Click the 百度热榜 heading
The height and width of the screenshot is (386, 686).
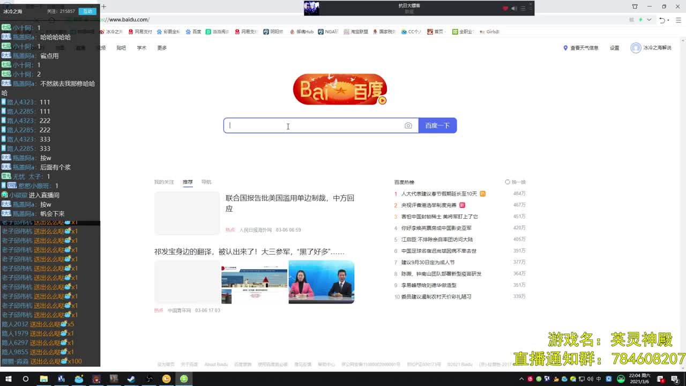tap(404, 182)
